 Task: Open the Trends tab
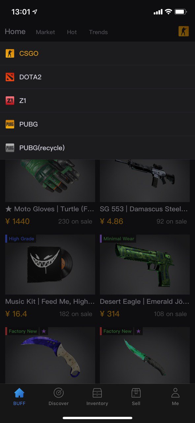98,32
